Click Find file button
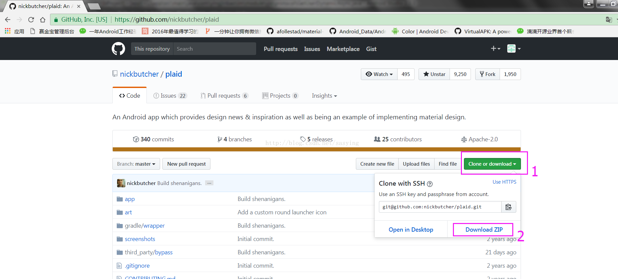 coord(448,164)
